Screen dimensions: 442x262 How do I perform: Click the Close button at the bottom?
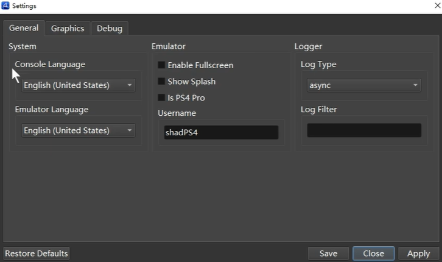click(x=373, y=253)
